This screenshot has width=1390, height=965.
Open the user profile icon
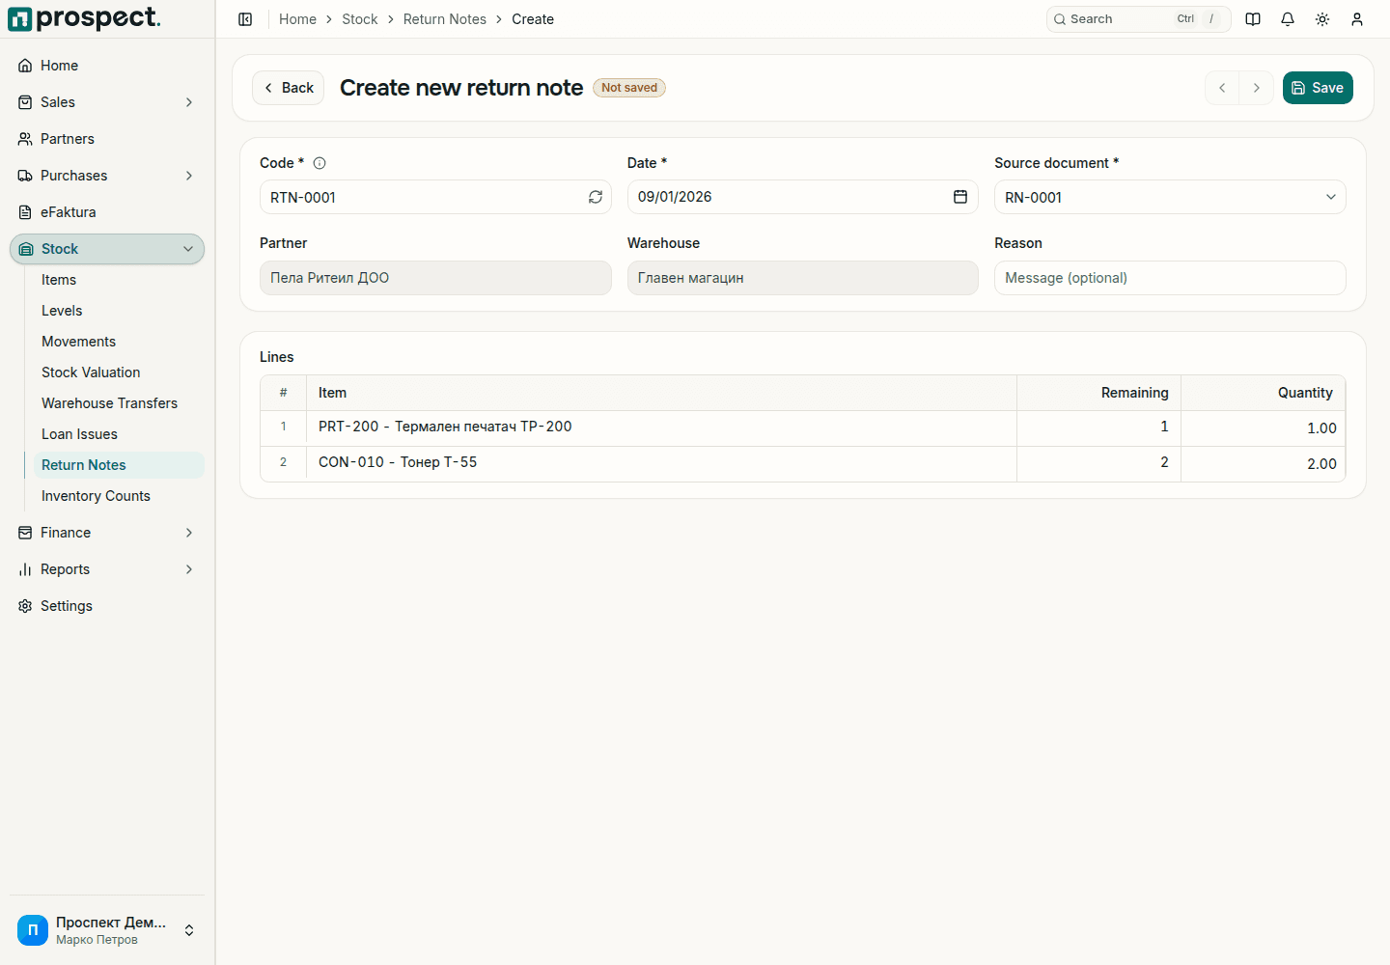tap(1357, 19)
